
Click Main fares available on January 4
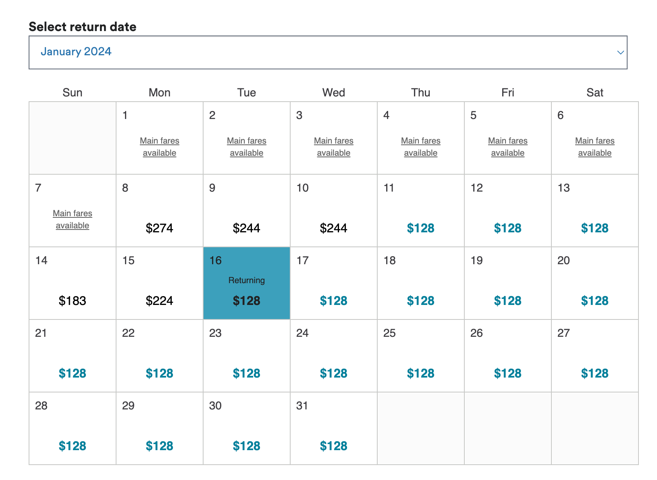(420, 147)
